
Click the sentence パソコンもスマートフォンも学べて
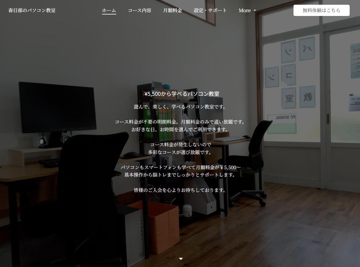point(181,167)
